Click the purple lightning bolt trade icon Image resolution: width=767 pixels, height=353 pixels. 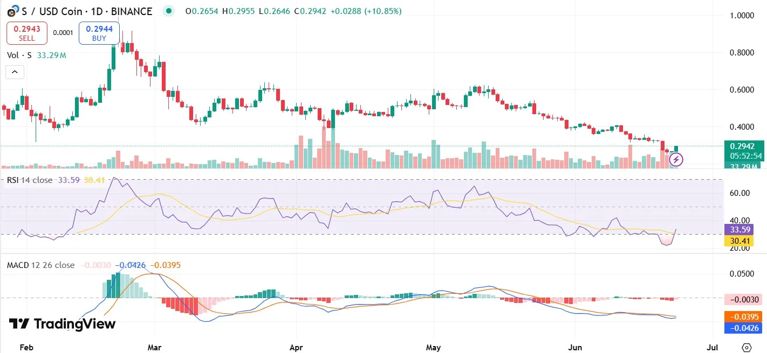tap(676, 159)
